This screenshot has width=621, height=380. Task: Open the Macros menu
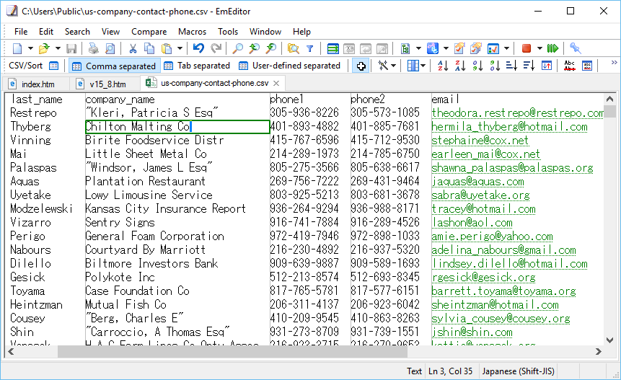click(192, 32)
